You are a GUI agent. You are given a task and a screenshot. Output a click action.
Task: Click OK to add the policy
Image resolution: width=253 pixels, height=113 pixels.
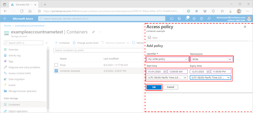tap(154, 87)
